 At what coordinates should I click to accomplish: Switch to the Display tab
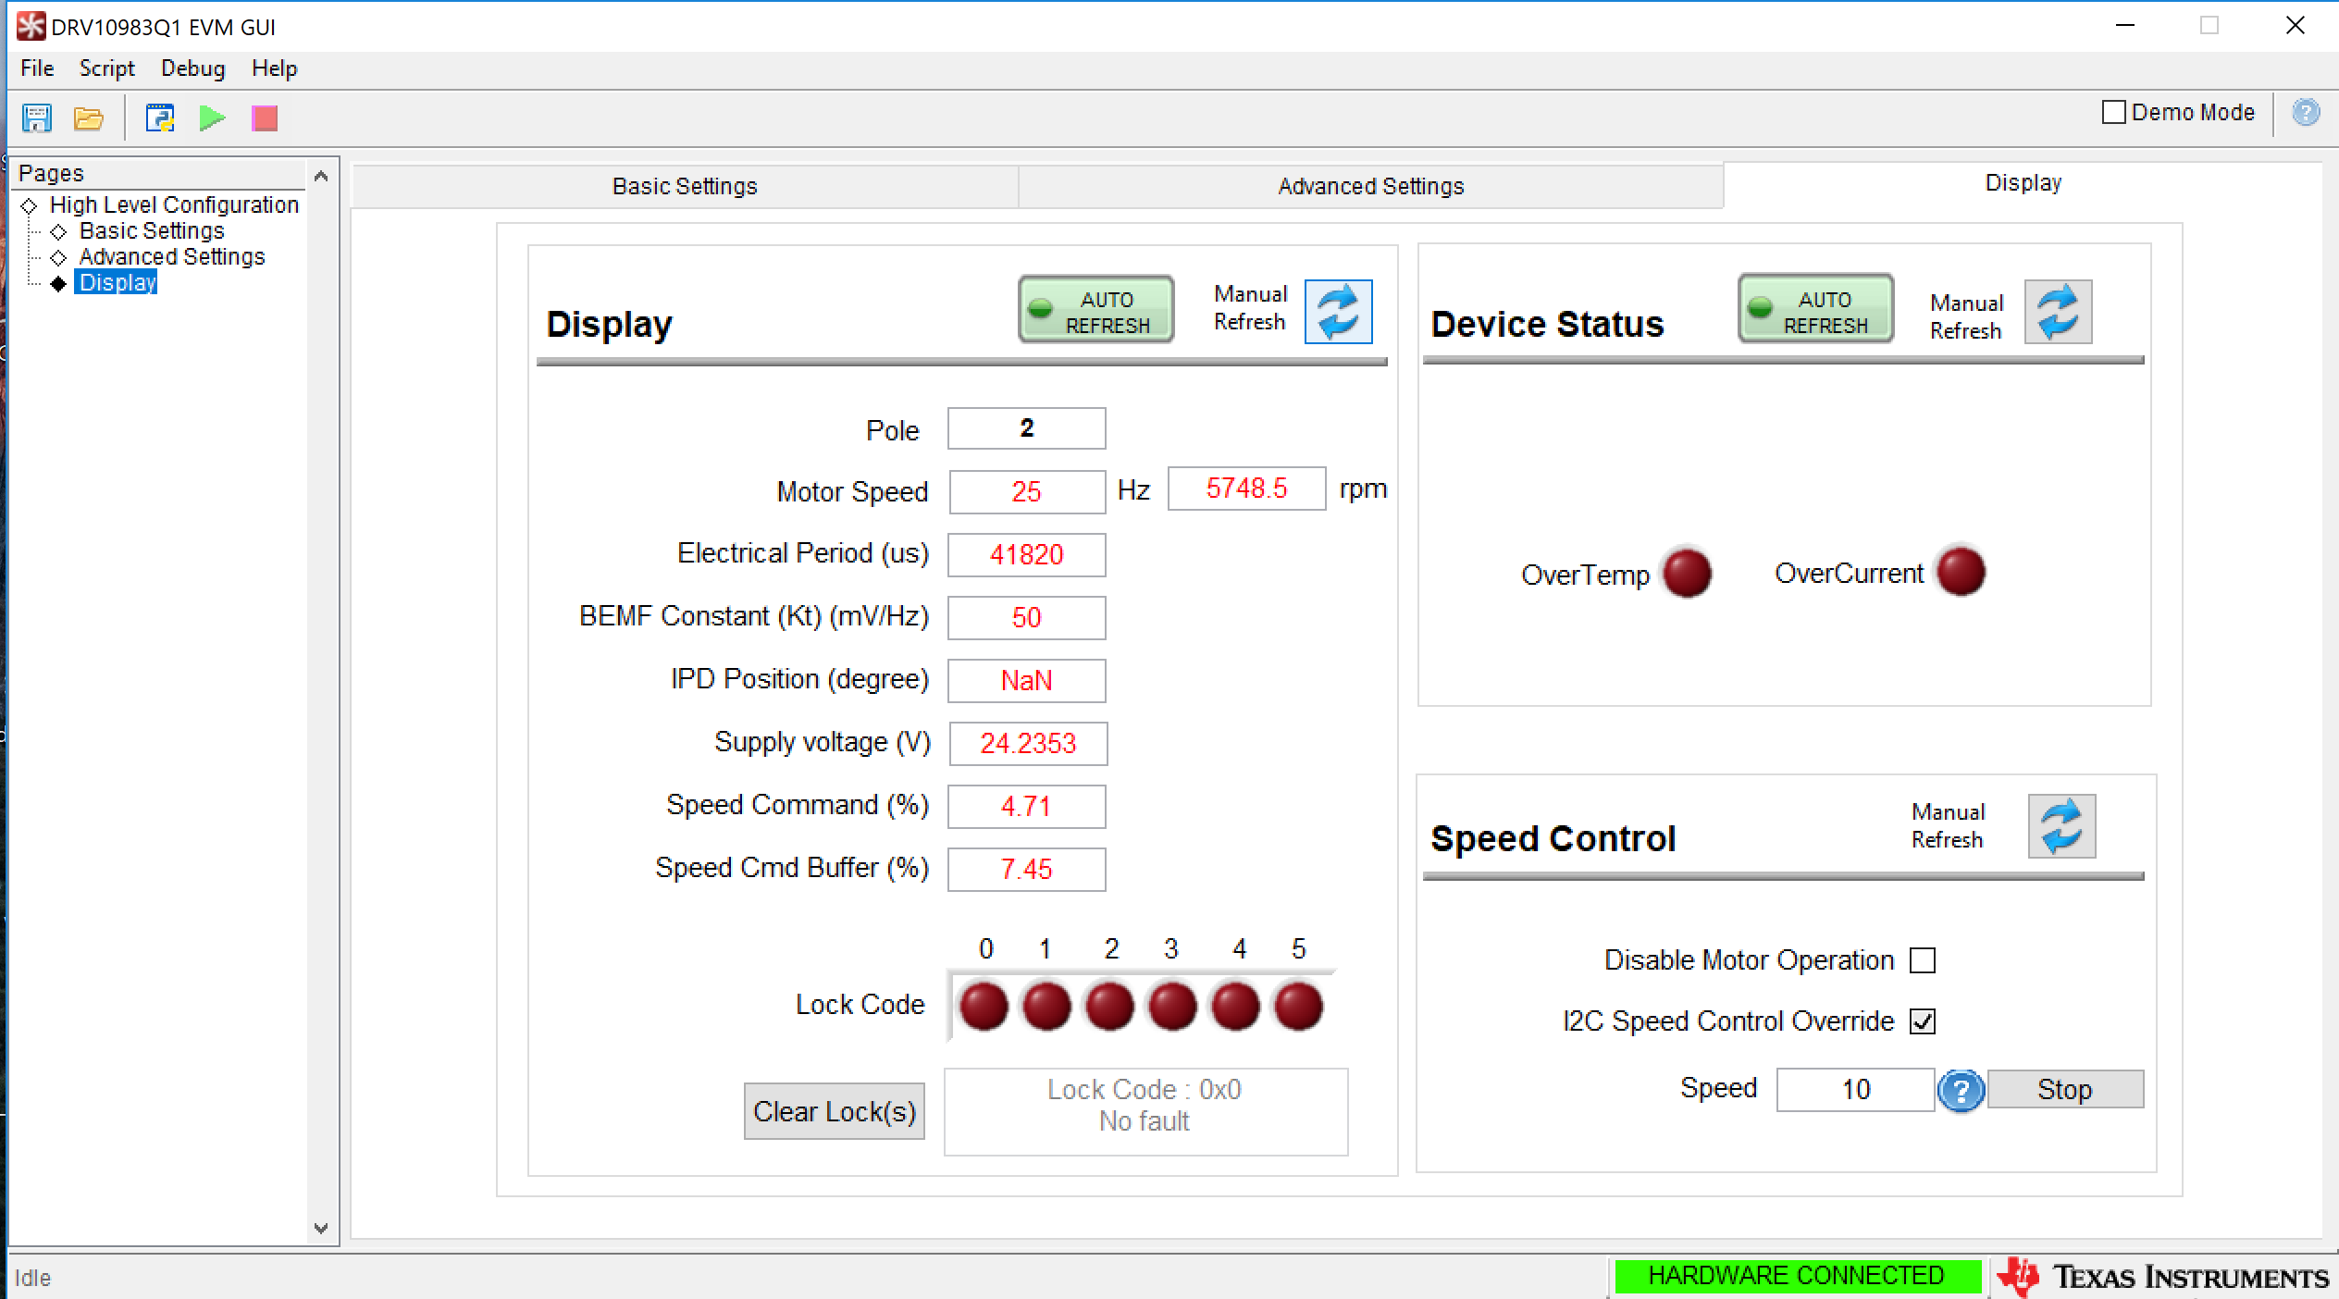point(2023,183)
